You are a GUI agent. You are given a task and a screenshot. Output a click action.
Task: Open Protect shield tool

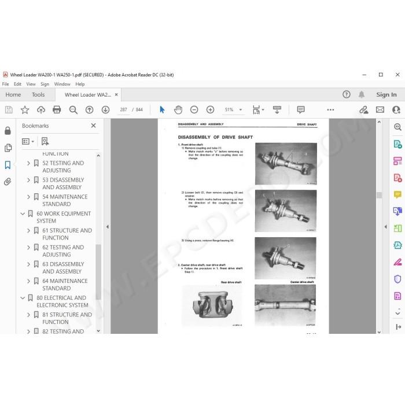coord(397,279)
